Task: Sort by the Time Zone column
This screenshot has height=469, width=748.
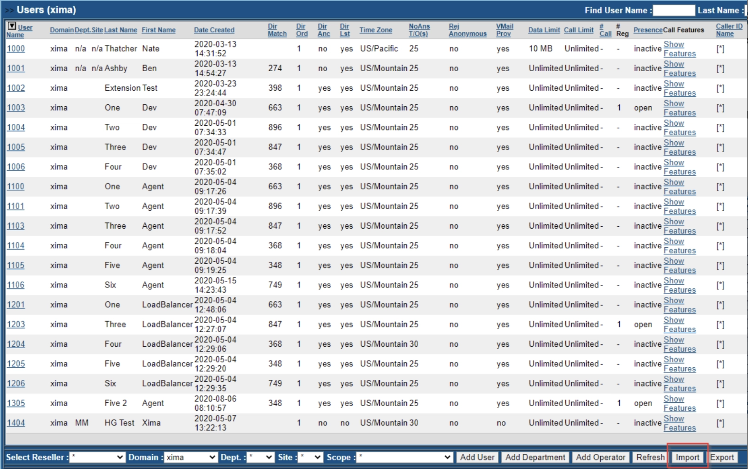Action: (376, 30)
